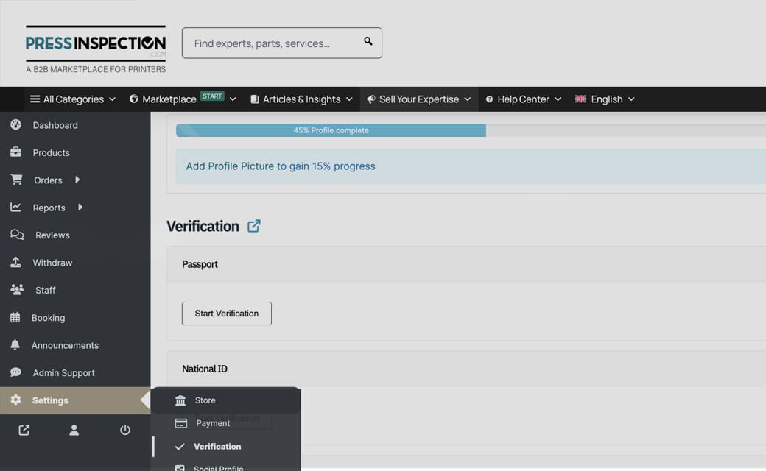Click the user profile icon at sidebar bottom
The width and height of the screenshot is (766, 471).
click(x=74, y=430)
